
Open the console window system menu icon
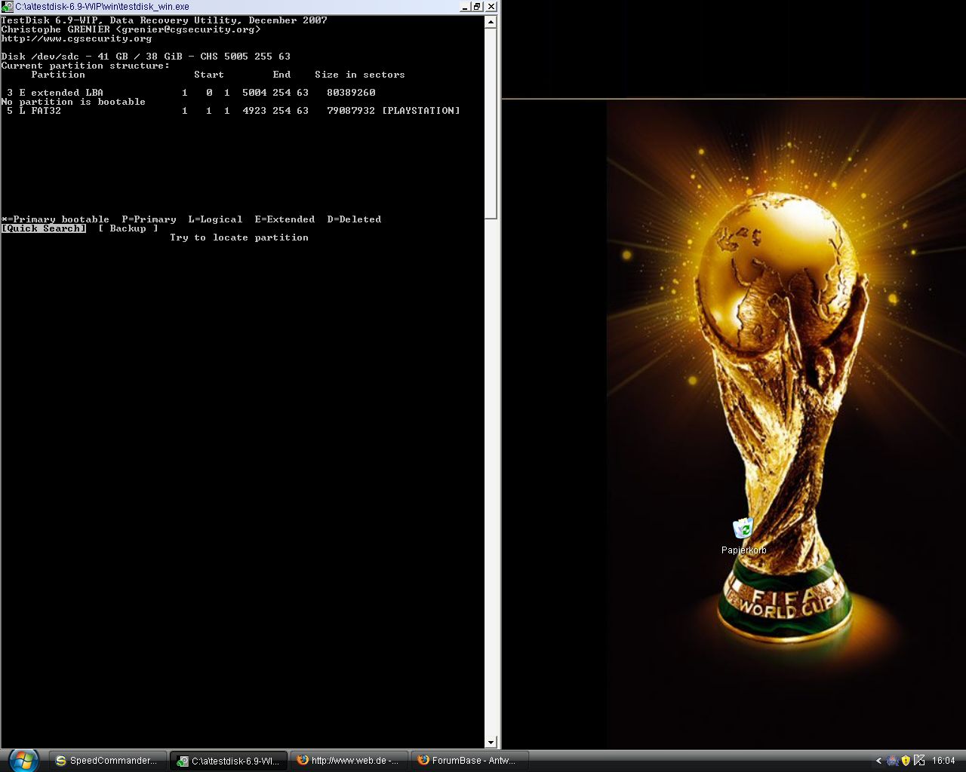point(7,6)
